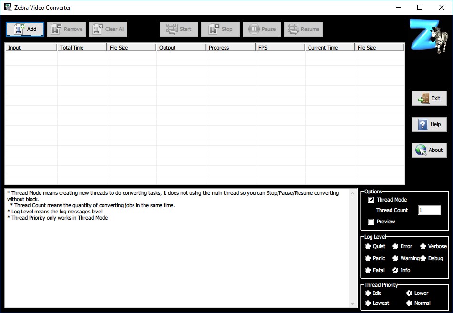Open Help with the question mark button

click(429, 124)
